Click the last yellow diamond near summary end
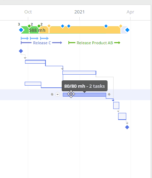 121,26
